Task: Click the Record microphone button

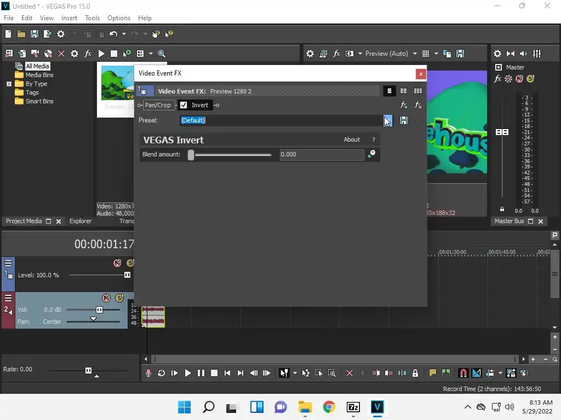Action: pos(148,373)
